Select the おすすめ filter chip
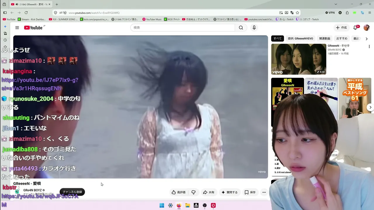The width and height of the screenshot is (374, 210). pyautogui.click(x=342, y=38)
